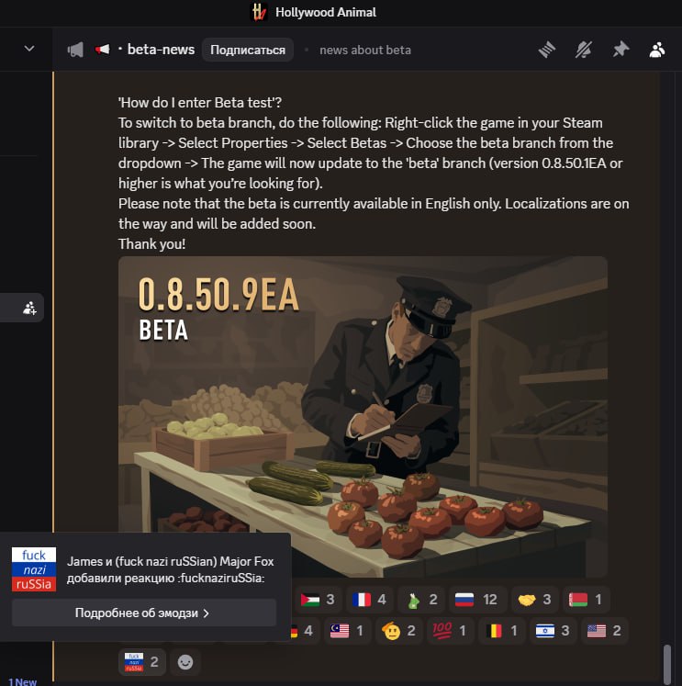The height and width of the screenshot is (686, 682).
Task: Click the Подписаться follow button
Action: (x=248, y=50)
